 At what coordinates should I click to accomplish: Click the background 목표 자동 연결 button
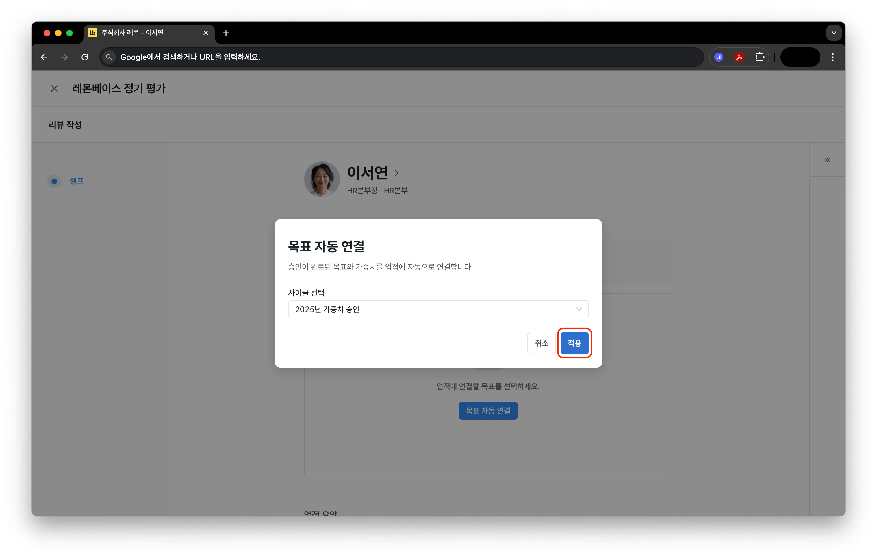click(488, 410)
